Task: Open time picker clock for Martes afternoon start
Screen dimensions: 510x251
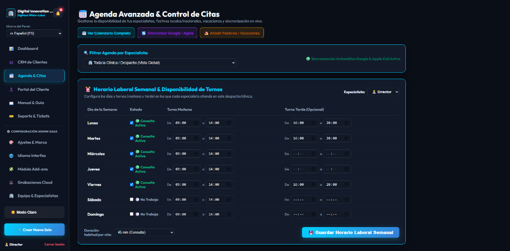Action: click(313, 138)
